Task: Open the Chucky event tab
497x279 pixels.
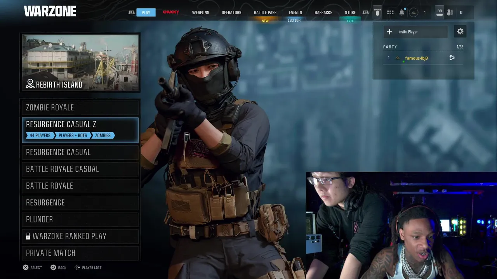Action: point(171,12)
